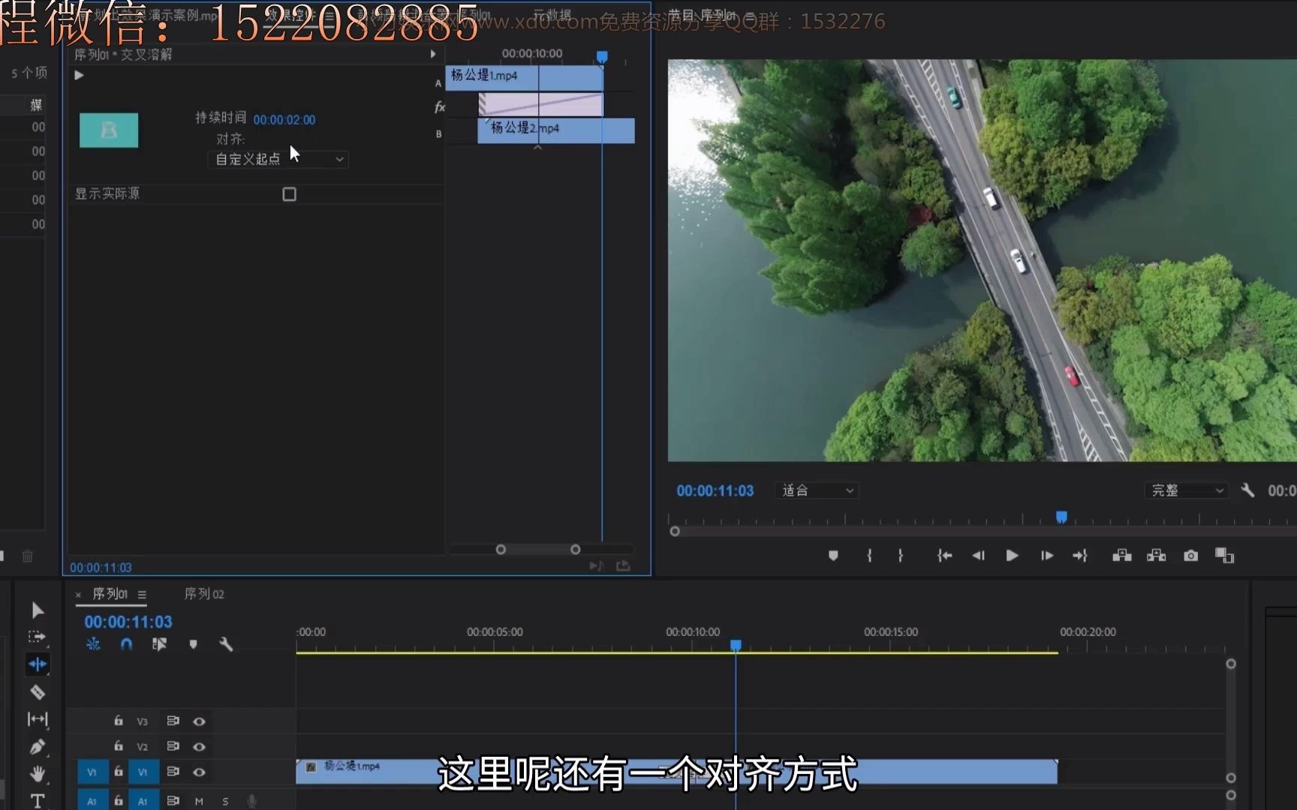Toggle V1 source patching button
1297x810 pixels.
point(92,772)
